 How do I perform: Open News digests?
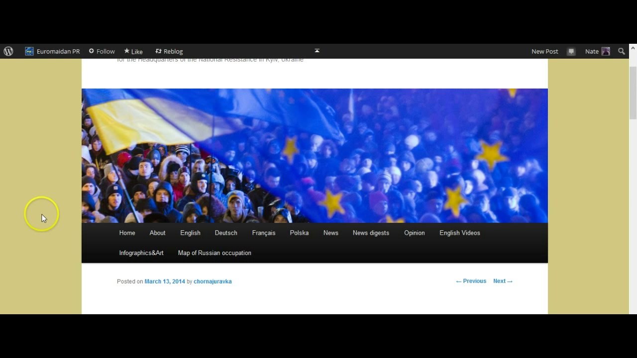[x=371, y=233]
